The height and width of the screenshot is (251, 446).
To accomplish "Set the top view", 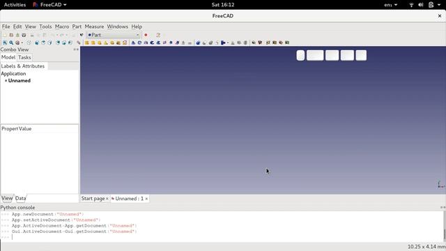I will pos(43,43).
